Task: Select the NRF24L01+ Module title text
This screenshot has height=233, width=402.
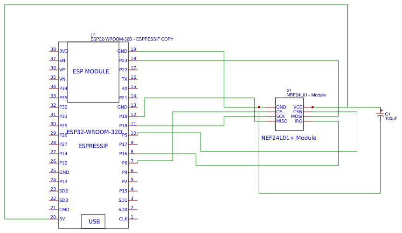Action: pyautogui.click(x=306, y=95)
